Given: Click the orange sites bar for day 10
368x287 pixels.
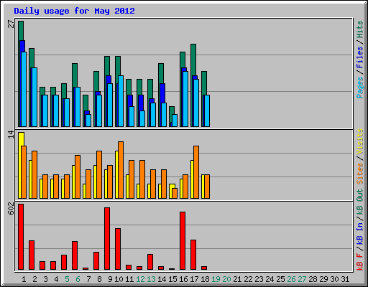Looking at the screenshot, I should [x=121, y=170].
